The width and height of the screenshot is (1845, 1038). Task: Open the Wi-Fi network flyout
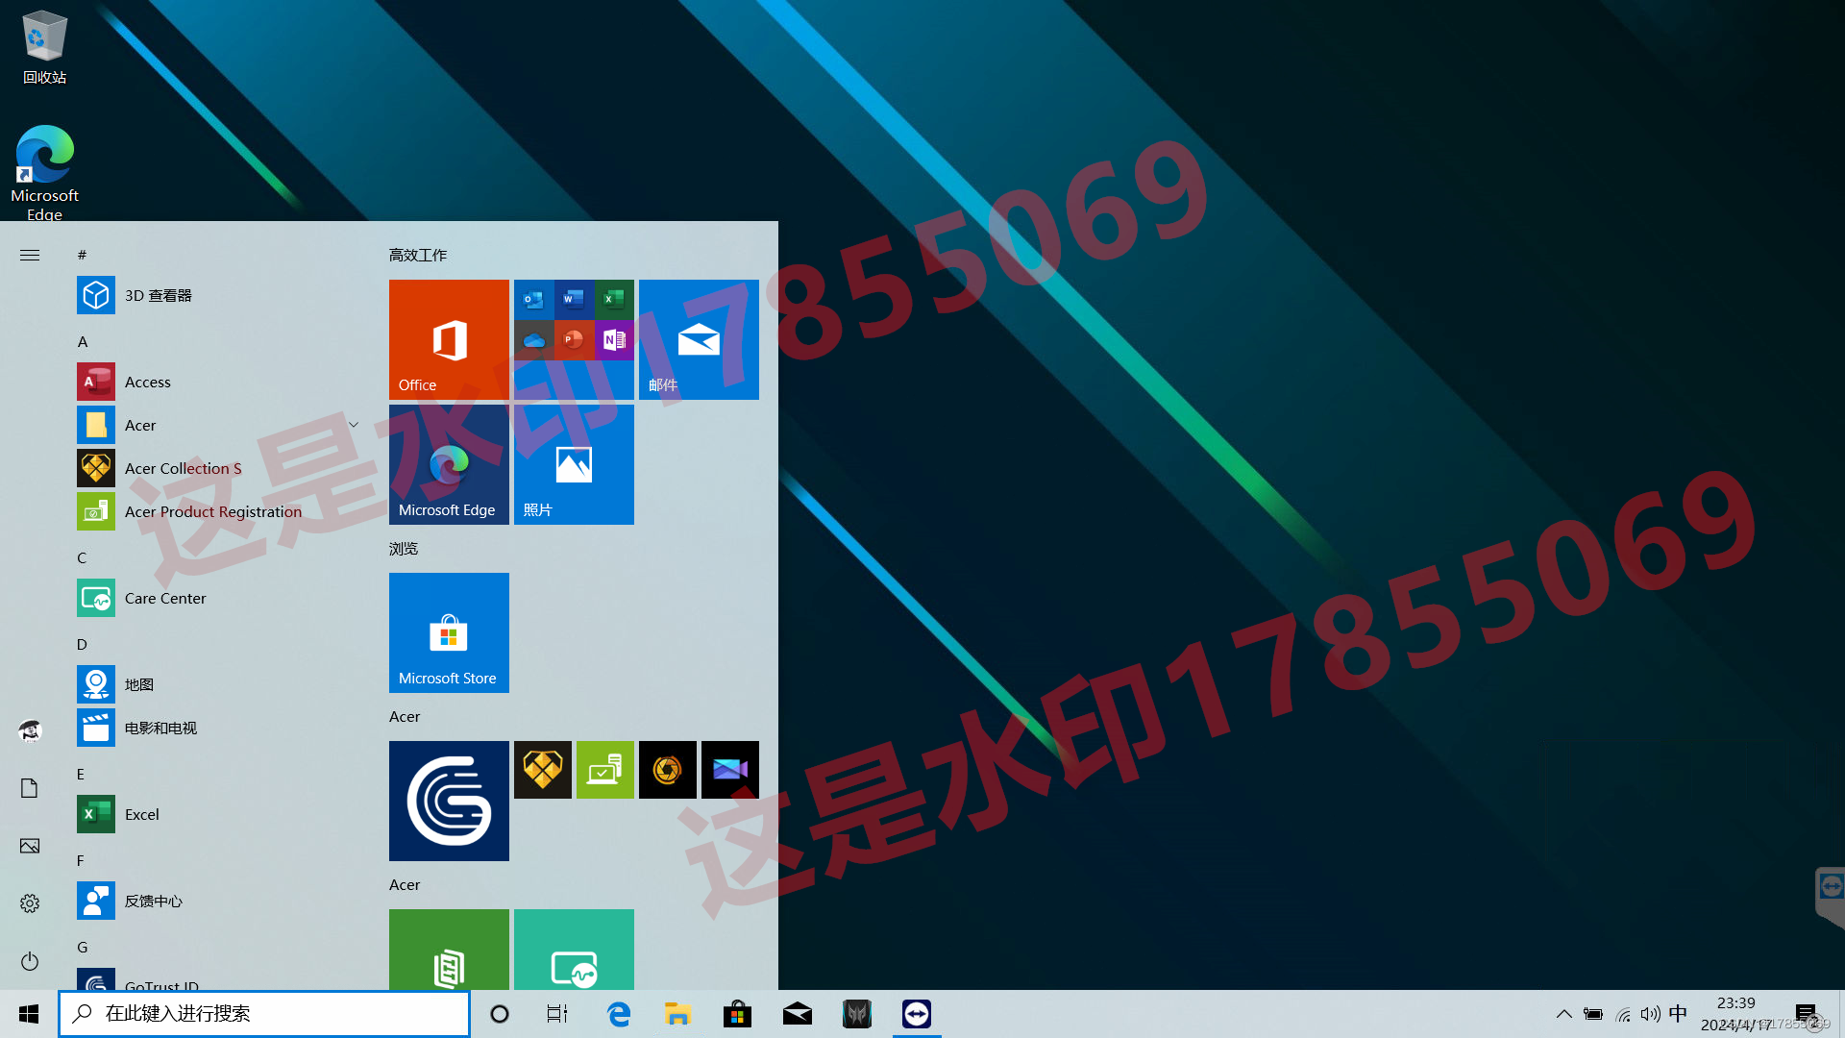pos(1623,1014)
